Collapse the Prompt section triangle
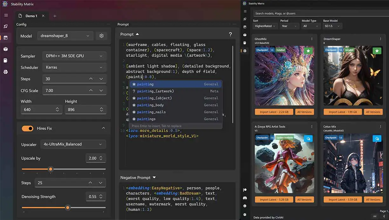This screenshot has height=220, width=389. (137, 34)
